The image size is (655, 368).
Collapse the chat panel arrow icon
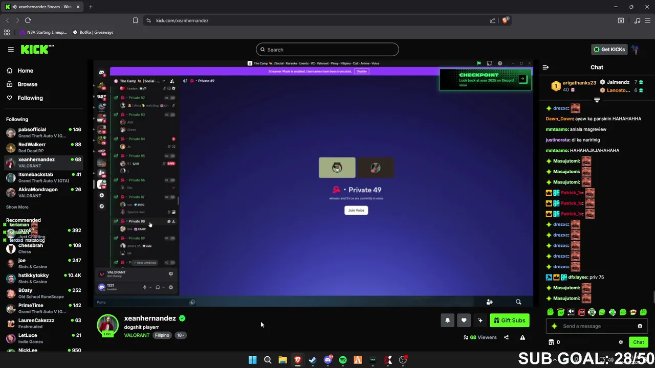[545, 67]
